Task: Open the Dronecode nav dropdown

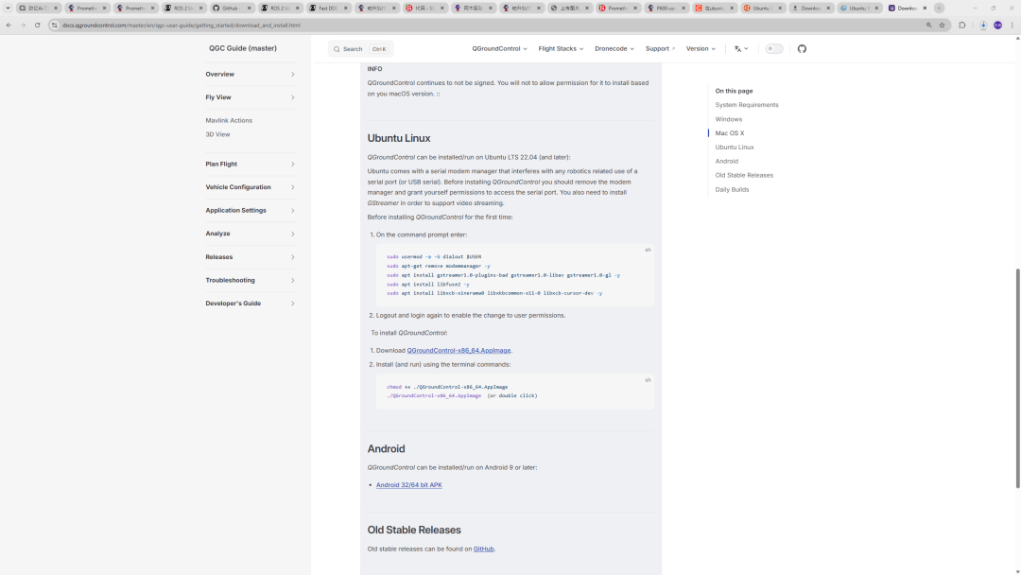Action: coord(614,49)
